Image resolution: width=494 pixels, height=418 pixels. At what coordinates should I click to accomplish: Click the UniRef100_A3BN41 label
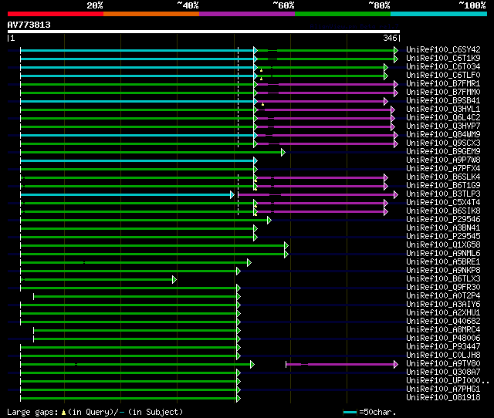pos(443,228)
